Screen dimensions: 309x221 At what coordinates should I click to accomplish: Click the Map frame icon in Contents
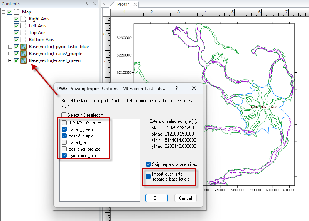[x=17, y=12]
